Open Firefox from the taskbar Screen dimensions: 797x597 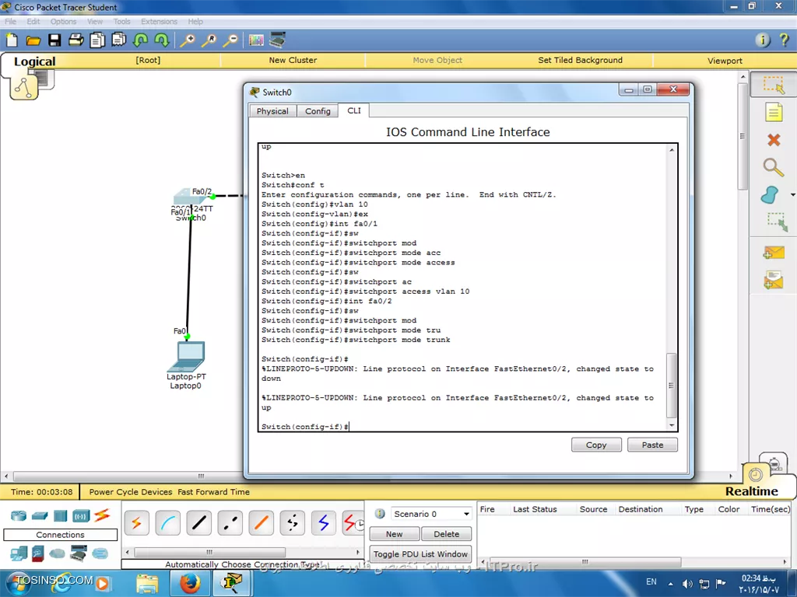pyautogui.click(x=190, y=583)
